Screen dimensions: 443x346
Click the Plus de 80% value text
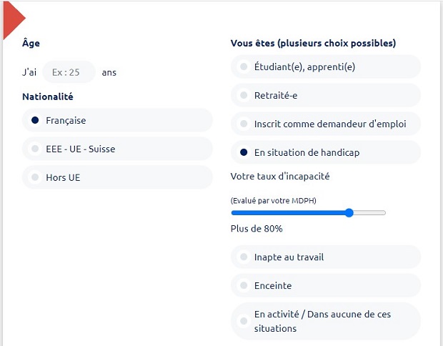[257, 229]
